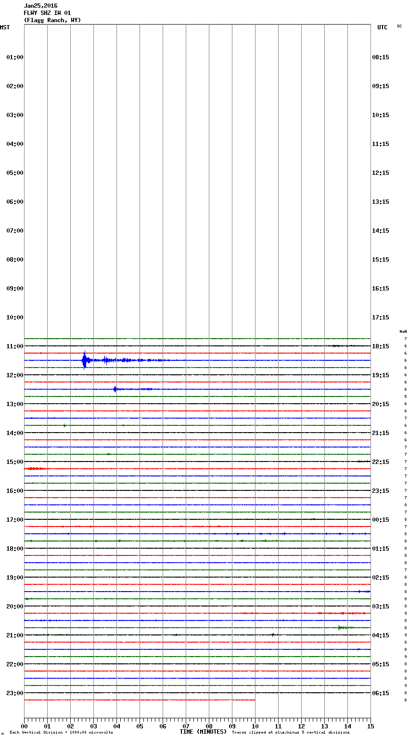
Task: Click the "MST" column header
Action: [x=5, y=27]
